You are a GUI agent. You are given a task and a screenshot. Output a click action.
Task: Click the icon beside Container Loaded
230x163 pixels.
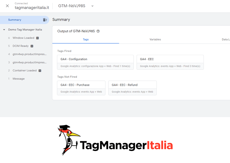[x=40, y=71]
